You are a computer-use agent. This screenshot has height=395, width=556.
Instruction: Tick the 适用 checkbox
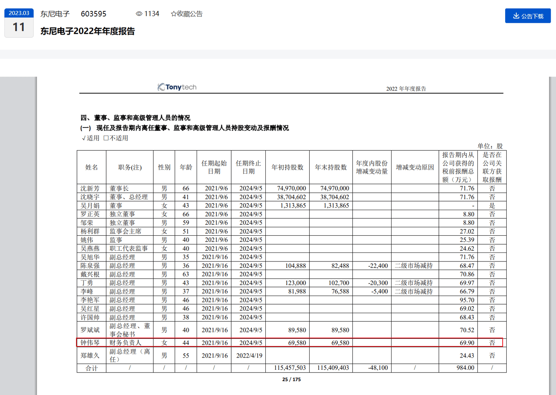[83, 138]
